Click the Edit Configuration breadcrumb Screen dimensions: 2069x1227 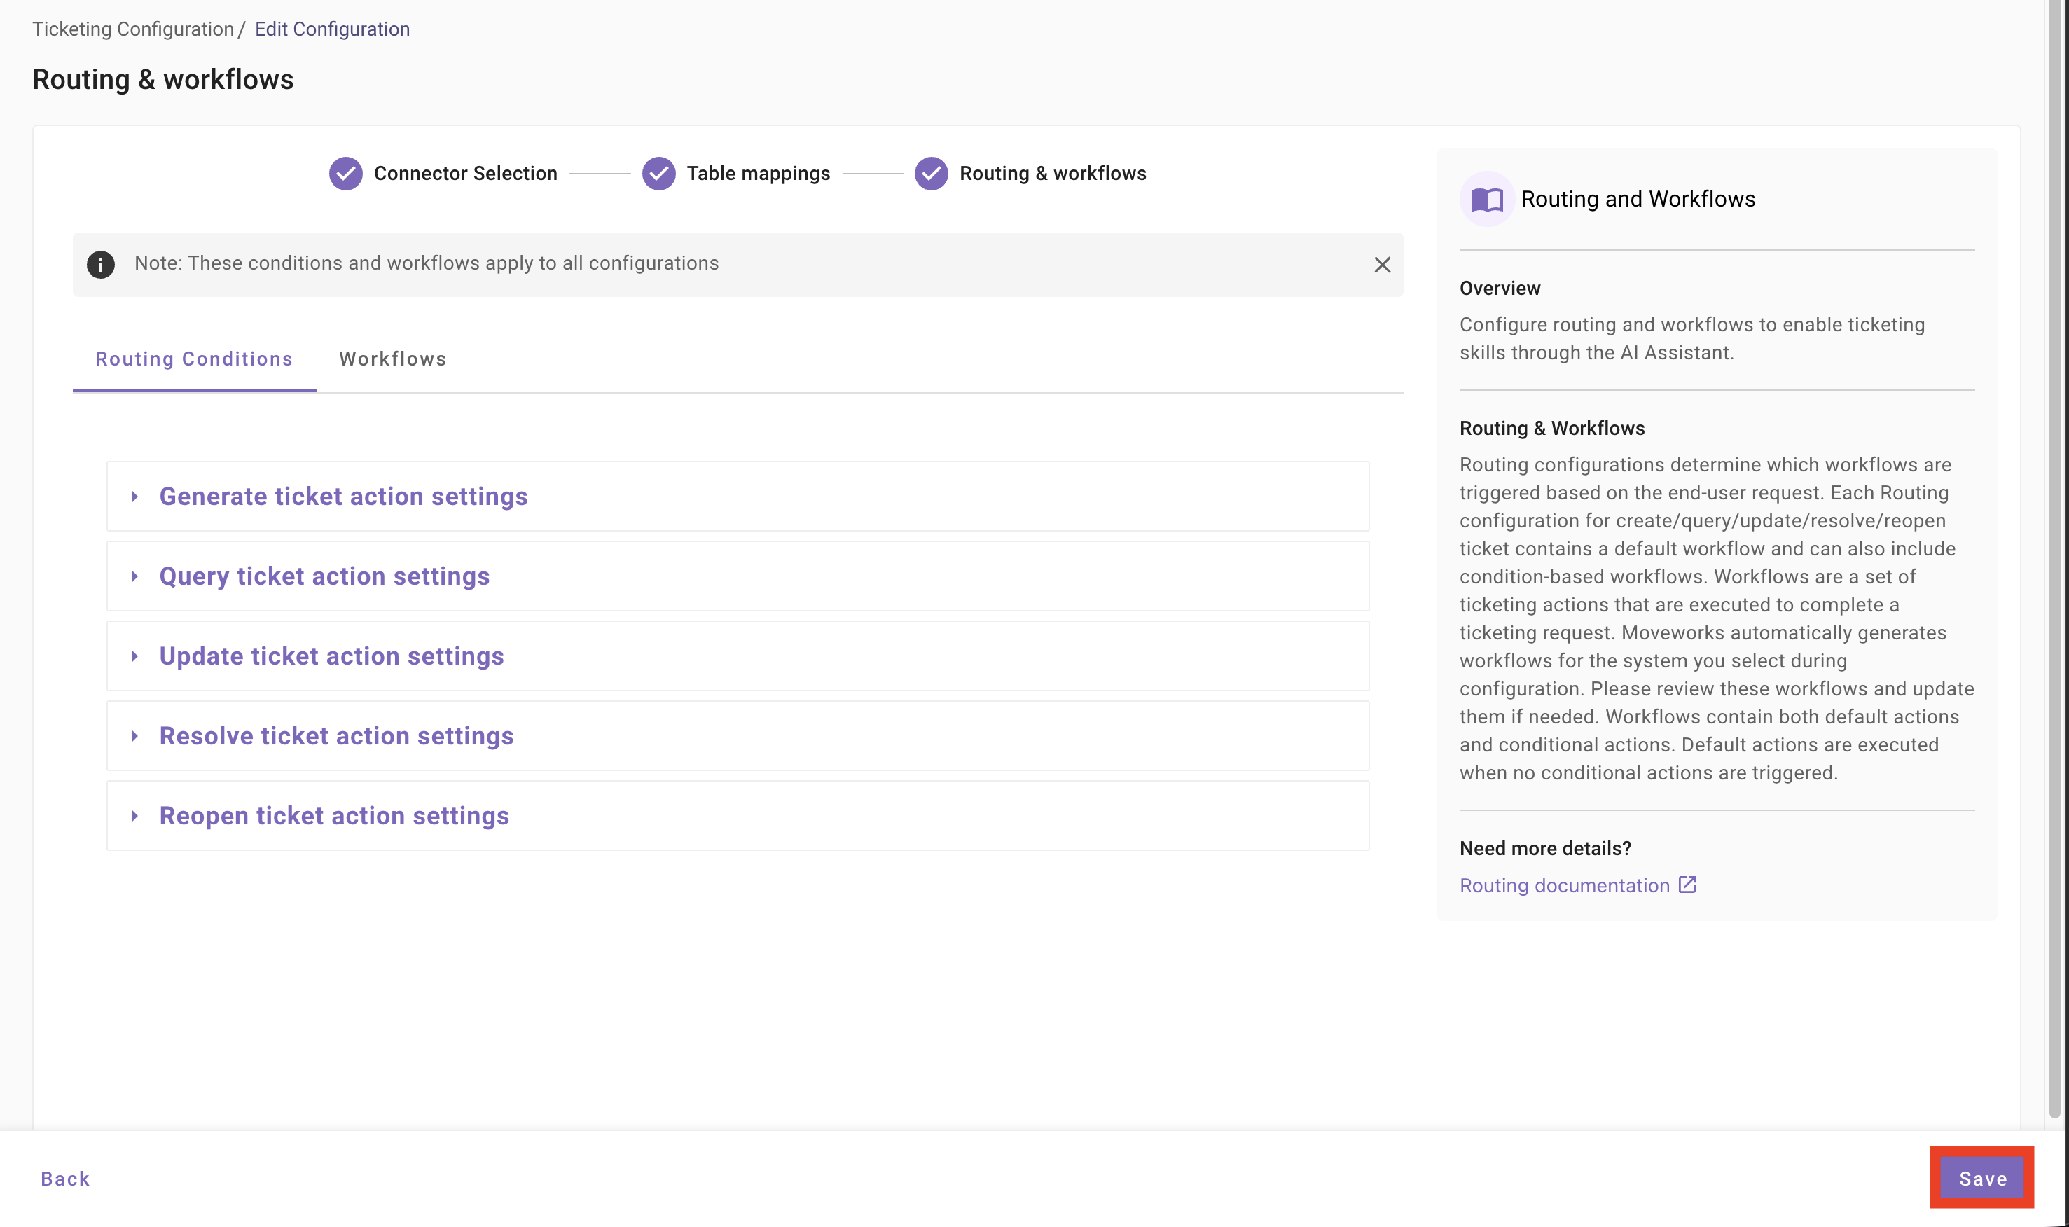pyautogui.click(x=331, y=29)
